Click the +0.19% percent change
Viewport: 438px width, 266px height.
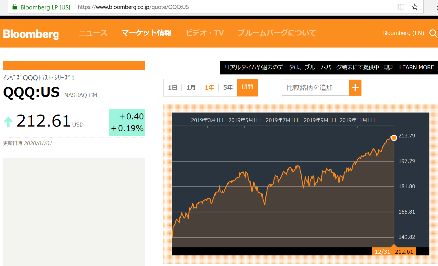pos(127,128)
